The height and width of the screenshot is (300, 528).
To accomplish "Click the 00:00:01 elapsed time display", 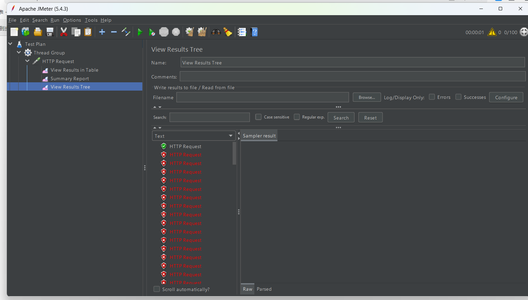I will tap(475, 32).
